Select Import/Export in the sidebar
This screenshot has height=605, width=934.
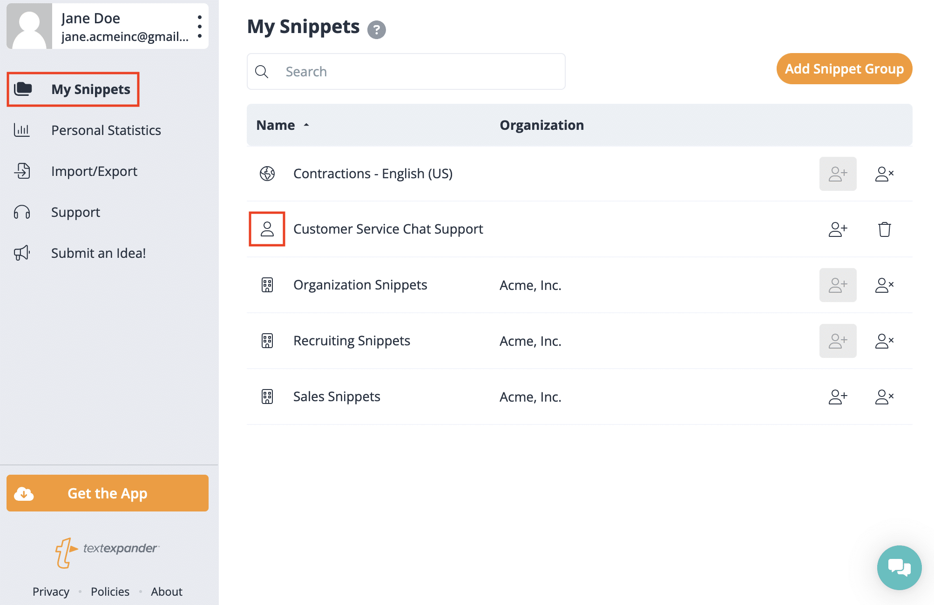point(94,171)
